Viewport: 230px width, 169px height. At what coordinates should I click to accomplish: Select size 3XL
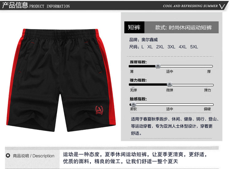click(x=171, y=47)
